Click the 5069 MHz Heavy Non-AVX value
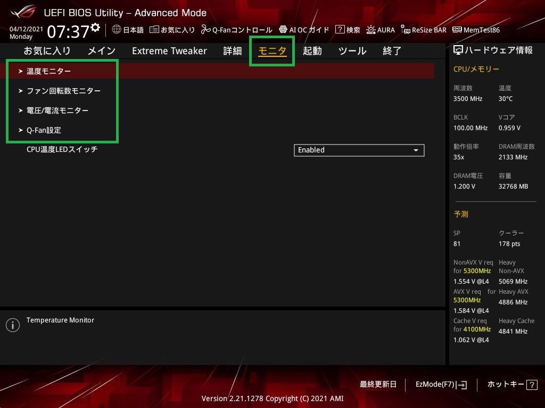This screenshot has height=408, width=545. 513,282
